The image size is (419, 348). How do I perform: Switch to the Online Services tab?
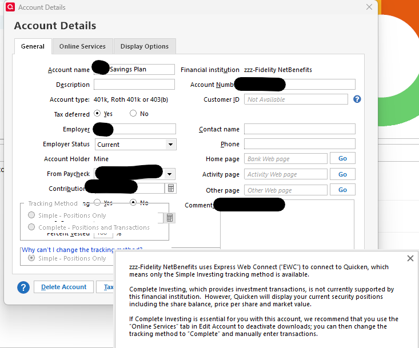click(x=82, y=46)
